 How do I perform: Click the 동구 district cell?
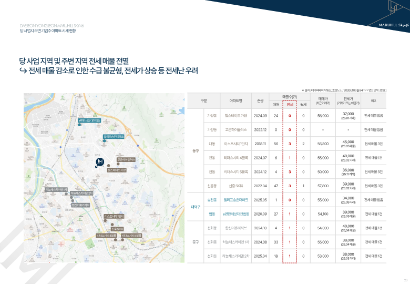196,151
